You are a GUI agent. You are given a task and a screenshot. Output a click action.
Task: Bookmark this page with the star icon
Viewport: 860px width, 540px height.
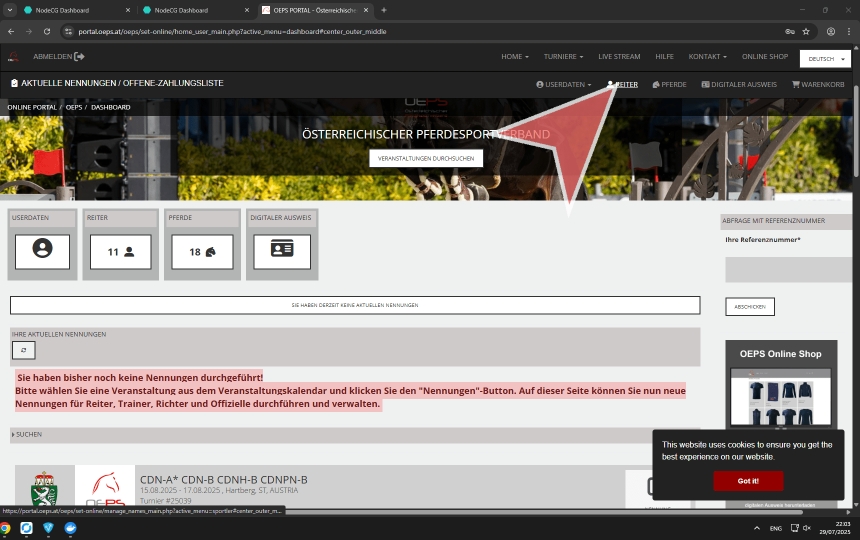coord(806,31)
